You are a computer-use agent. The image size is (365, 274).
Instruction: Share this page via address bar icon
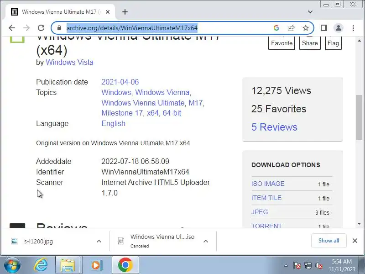(x=291, y=28)
